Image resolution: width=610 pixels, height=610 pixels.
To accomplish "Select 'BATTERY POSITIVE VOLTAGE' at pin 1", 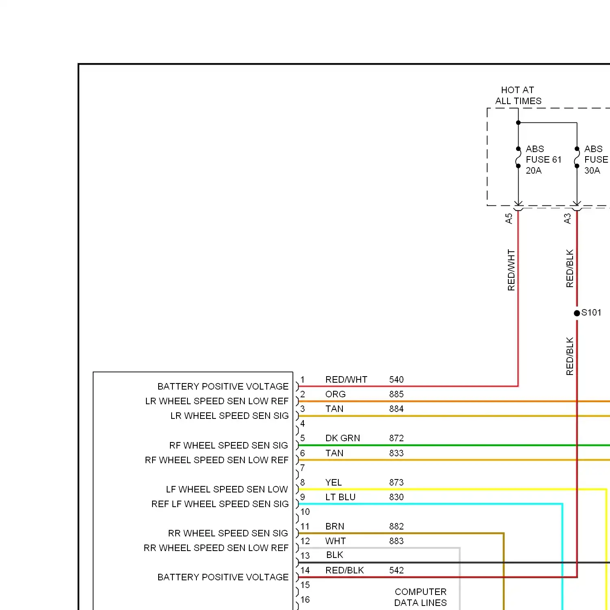I will (223, 386).
